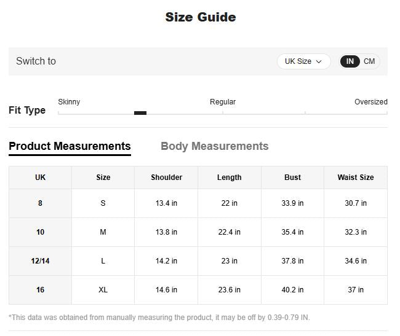Click the Regular fit label
Viewport: 400px width, 336px height.
pyautogui.click(x=223, y=102)
